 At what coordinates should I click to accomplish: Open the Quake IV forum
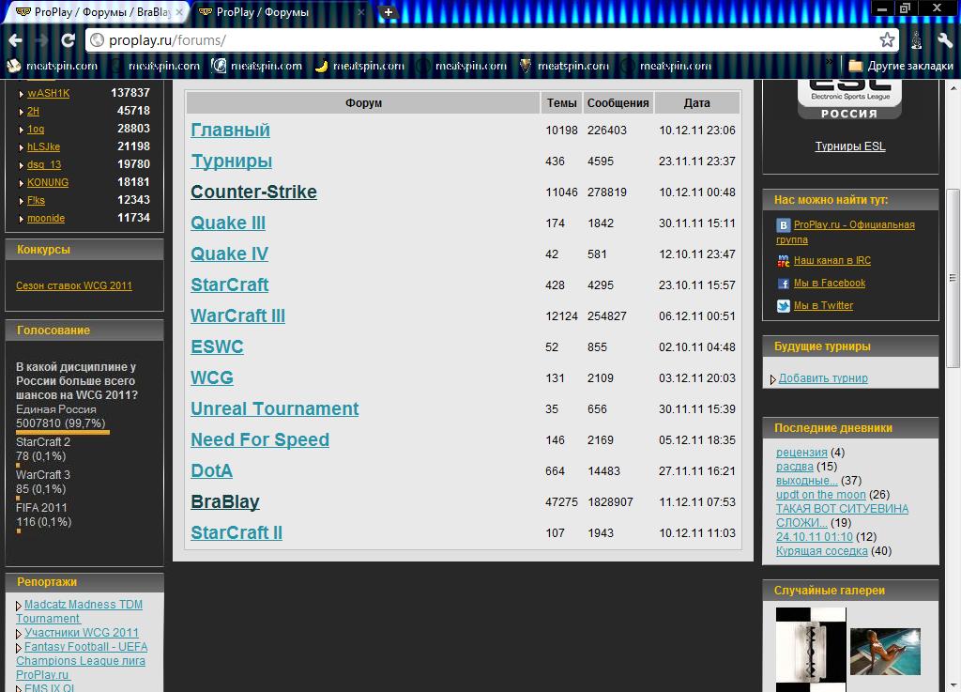point(229,254)
